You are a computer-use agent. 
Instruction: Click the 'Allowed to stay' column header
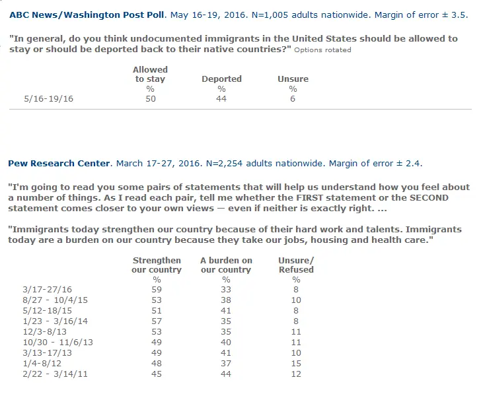coord(150,75)
